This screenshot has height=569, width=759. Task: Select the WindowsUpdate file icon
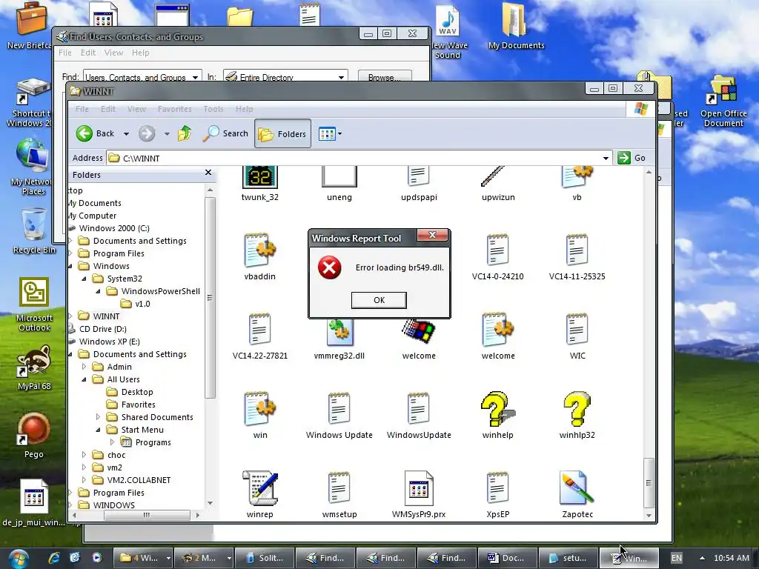419,415
